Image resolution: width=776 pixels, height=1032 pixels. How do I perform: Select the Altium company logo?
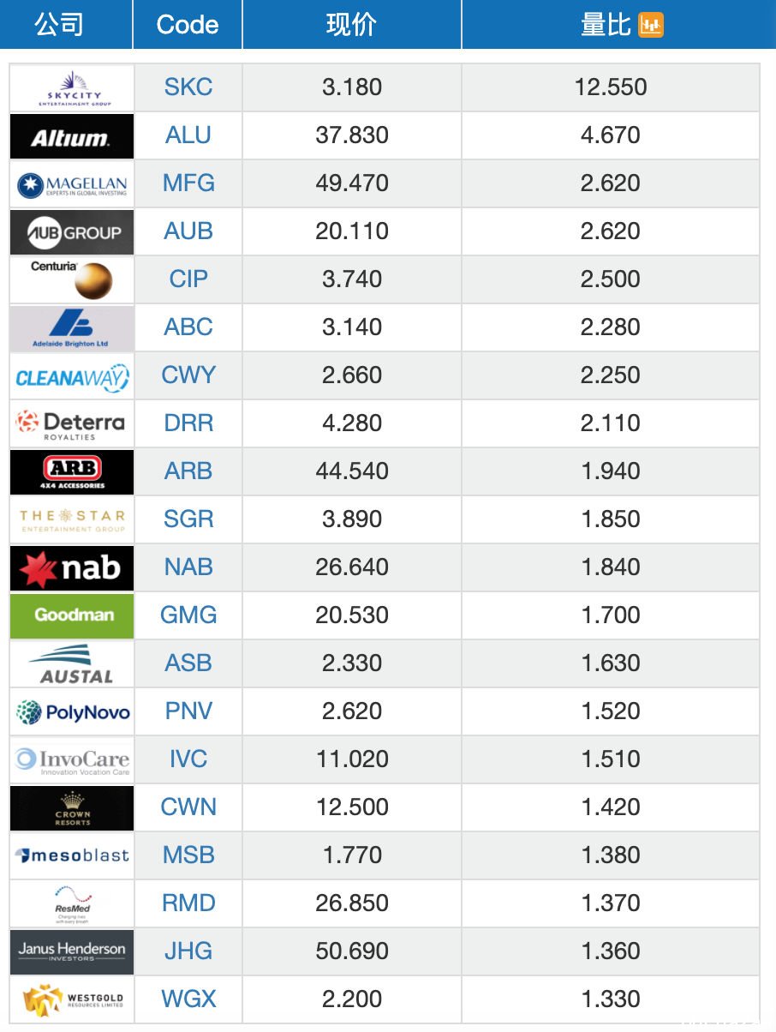(72, 135)
